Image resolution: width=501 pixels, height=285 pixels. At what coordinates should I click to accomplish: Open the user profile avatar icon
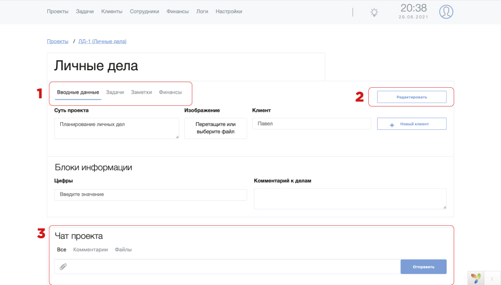click(x=446, y=12)
